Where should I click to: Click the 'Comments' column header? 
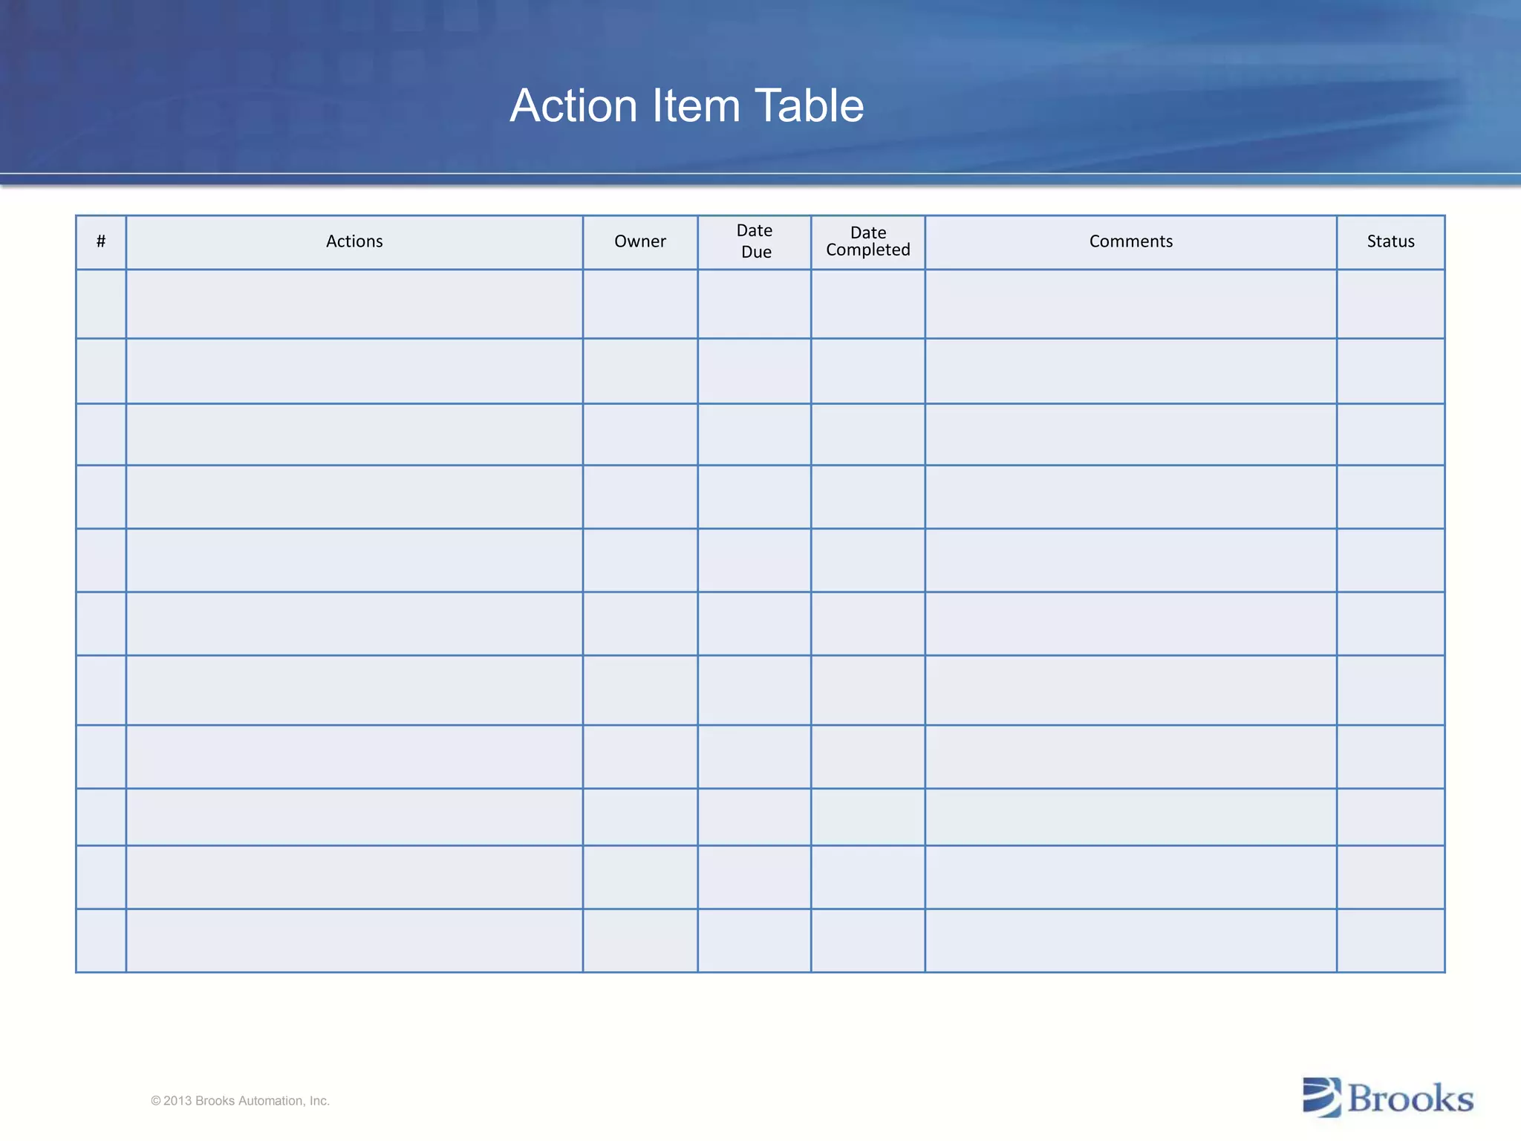1131,242
